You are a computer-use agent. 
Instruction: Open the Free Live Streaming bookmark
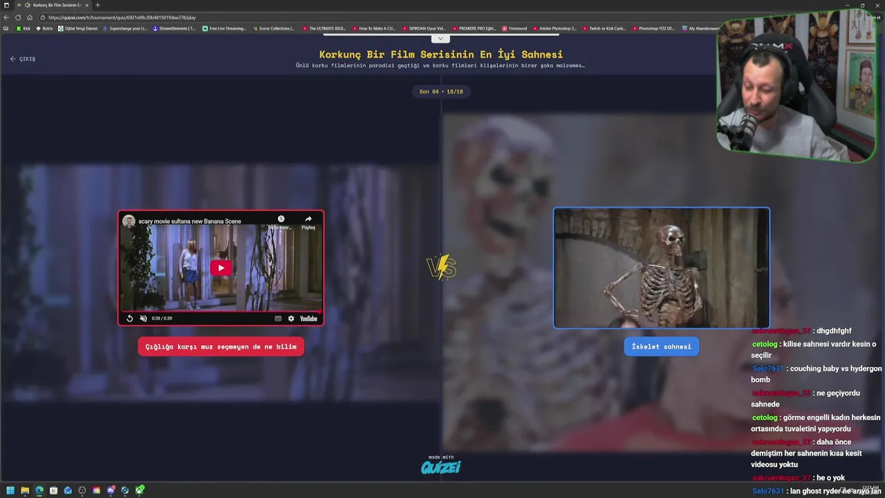tap(224, 28)
